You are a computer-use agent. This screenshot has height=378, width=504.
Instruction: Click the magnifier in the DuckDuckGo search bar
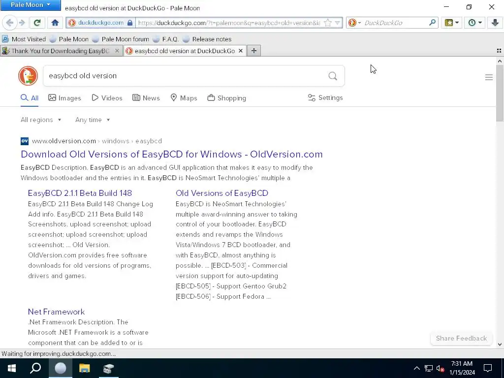click(x=432, y=23)
